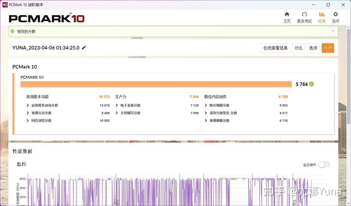
Task: Click the Productivity score 7 546
Action: (194, 97)
